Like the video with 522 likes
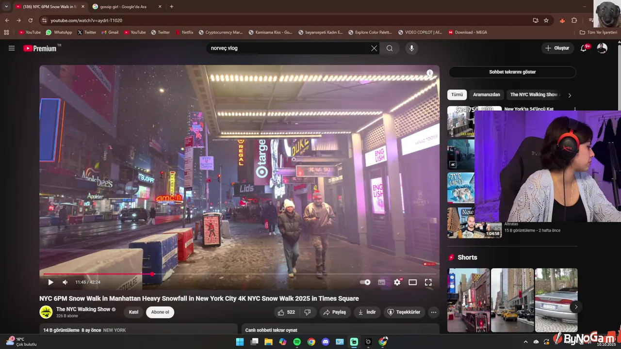 [286, 312]
